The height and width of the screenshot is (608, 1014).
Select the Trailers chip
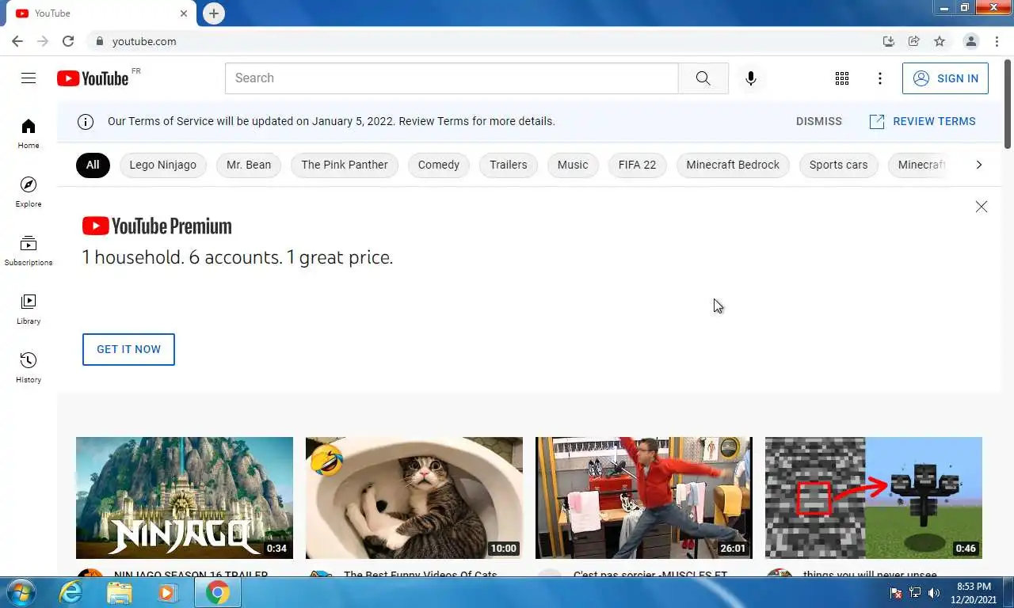pyautogui.click(x=509, y=165)
